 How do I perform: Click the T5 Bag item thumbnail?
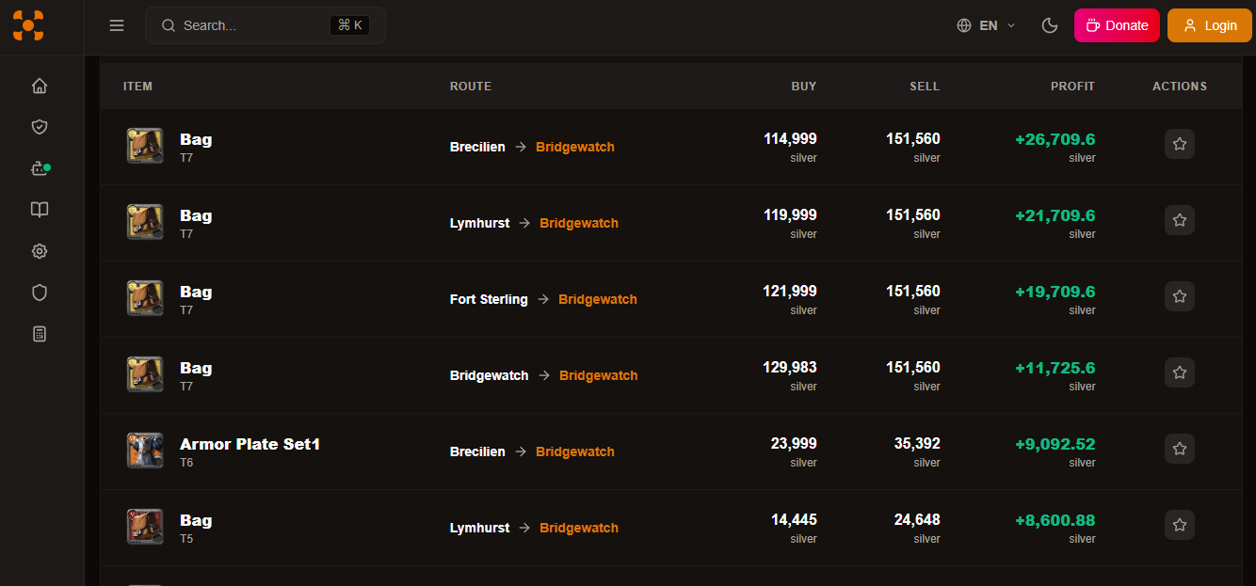[x=145, y=527]
